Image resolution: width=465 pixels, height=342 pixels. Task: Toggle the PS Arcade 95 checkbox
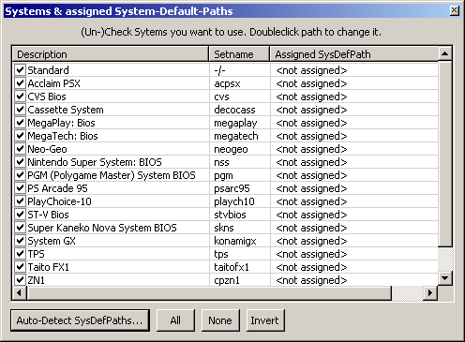(20, 188)
